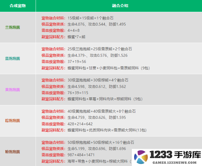Click the 蜂蜜*7=熊 feed recipe
202x166 pixels.
(x=76, y=37)
